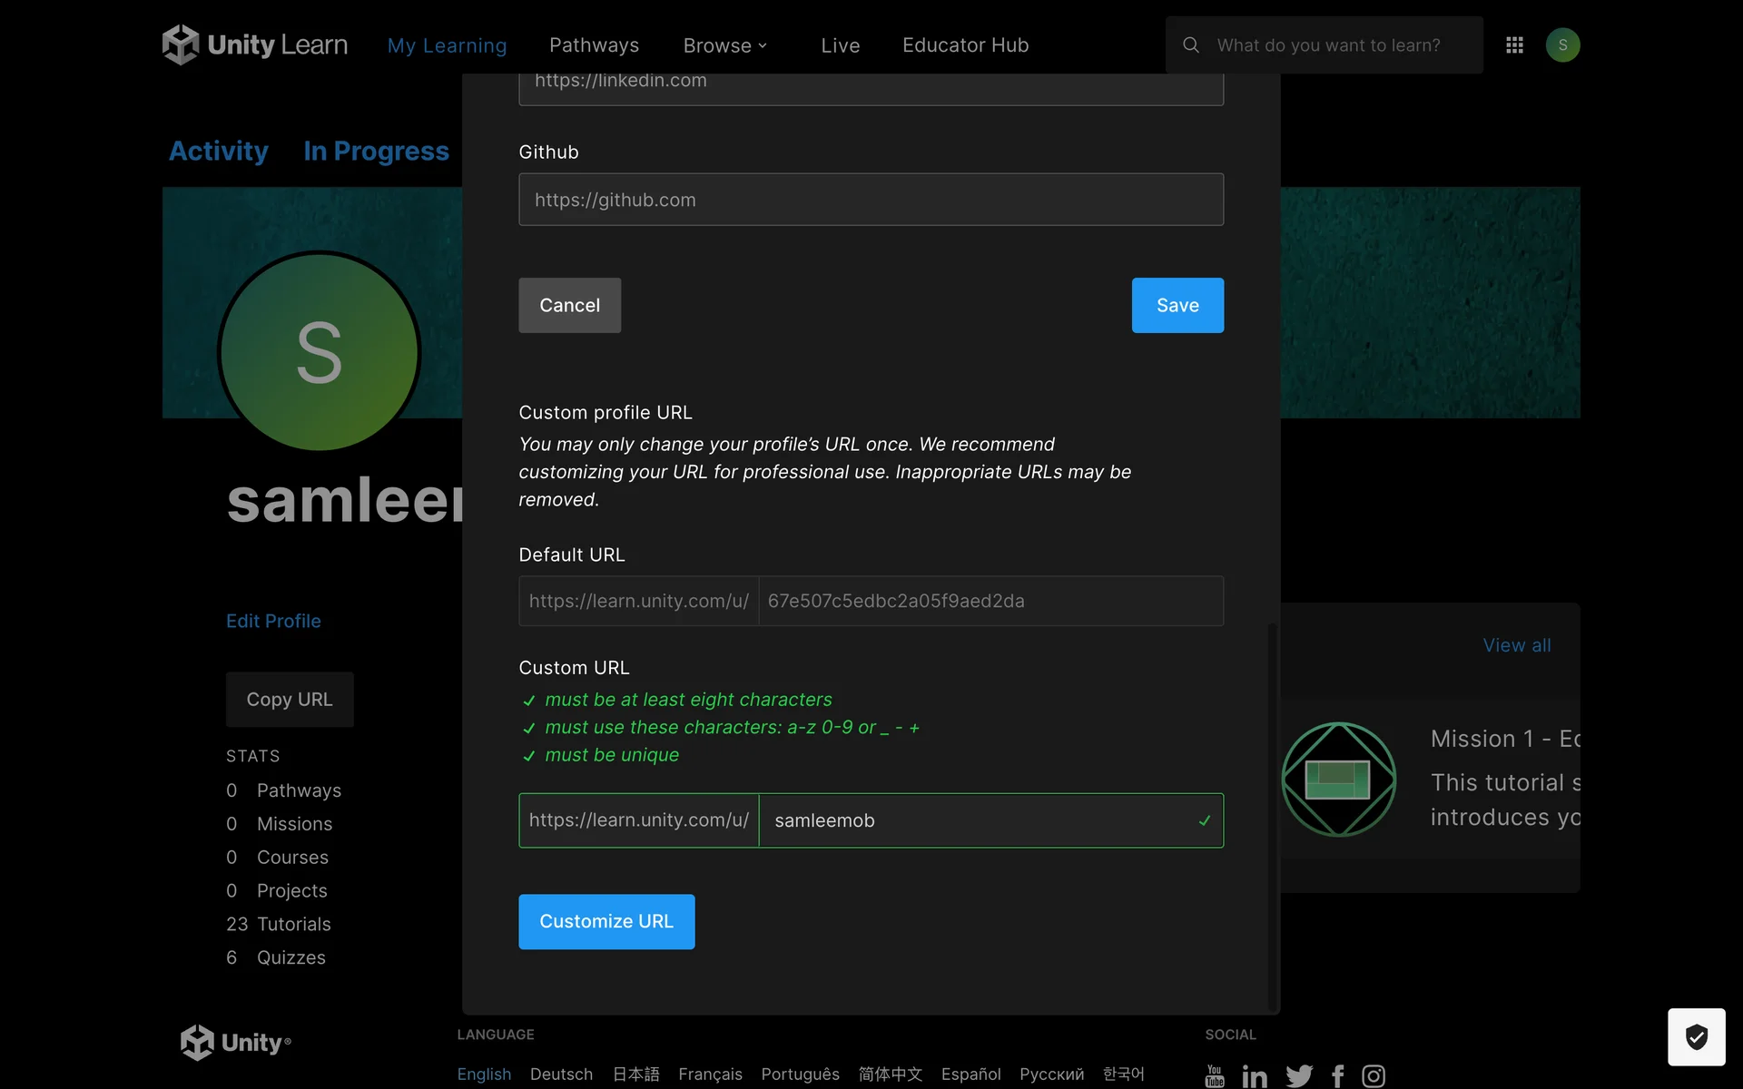Open the YouTube social icon
The width and height of the screenshot is (1743, 1089).
(1215, 1075)
